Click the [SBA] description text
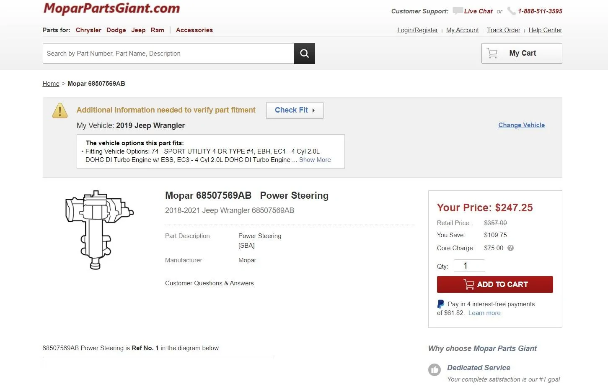 [246, 246]
